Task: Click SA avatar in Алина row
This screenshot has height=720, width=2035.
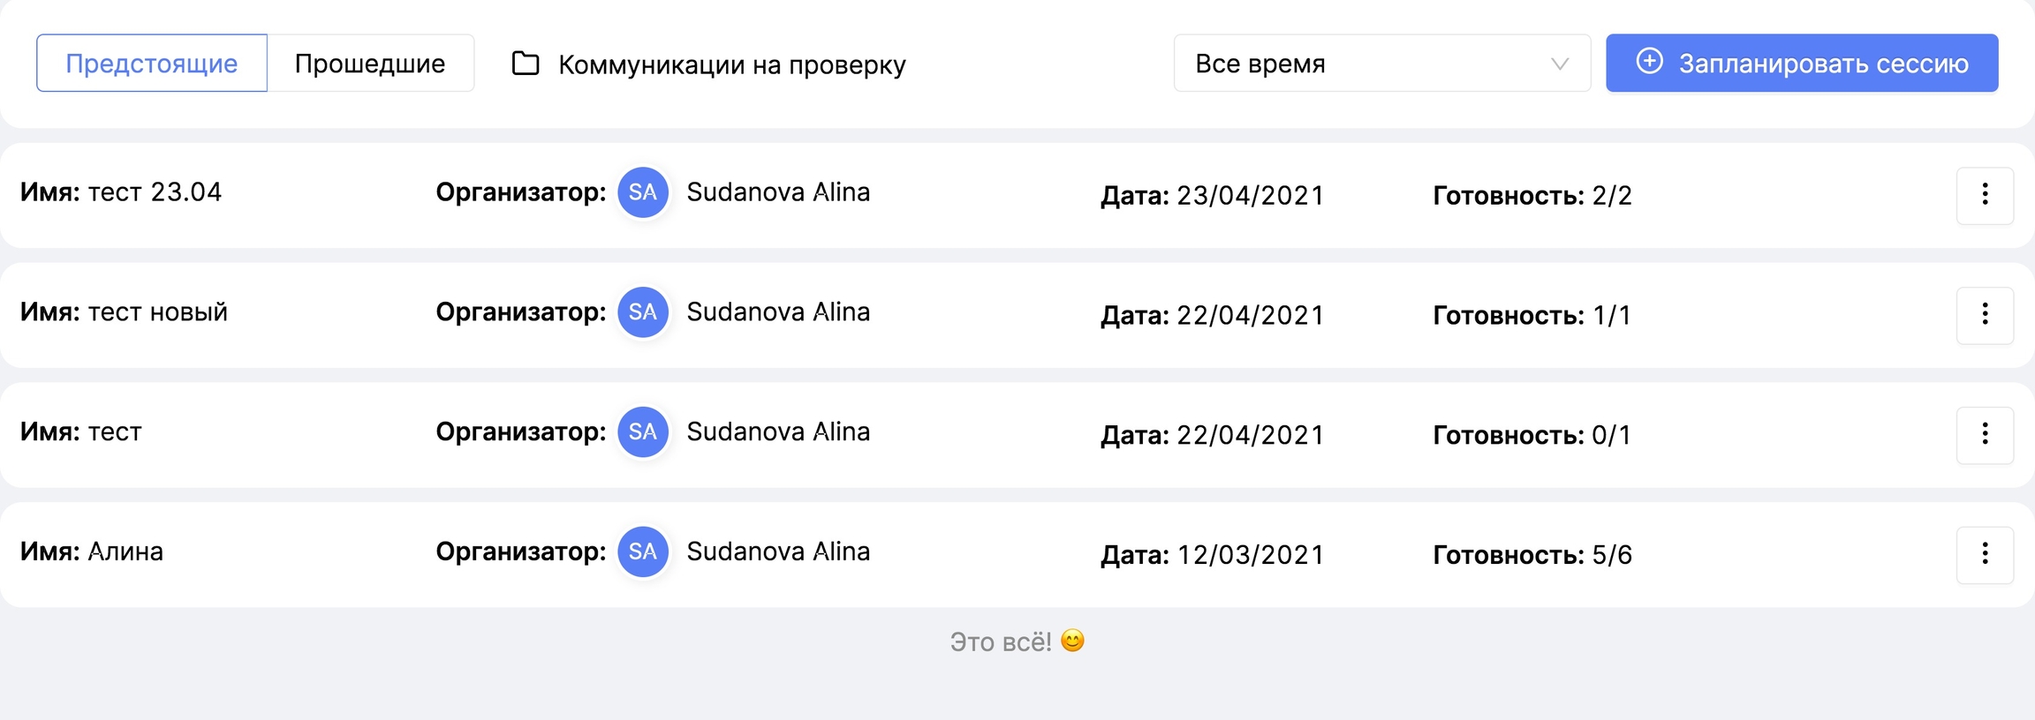Action: tap(642, 551)
